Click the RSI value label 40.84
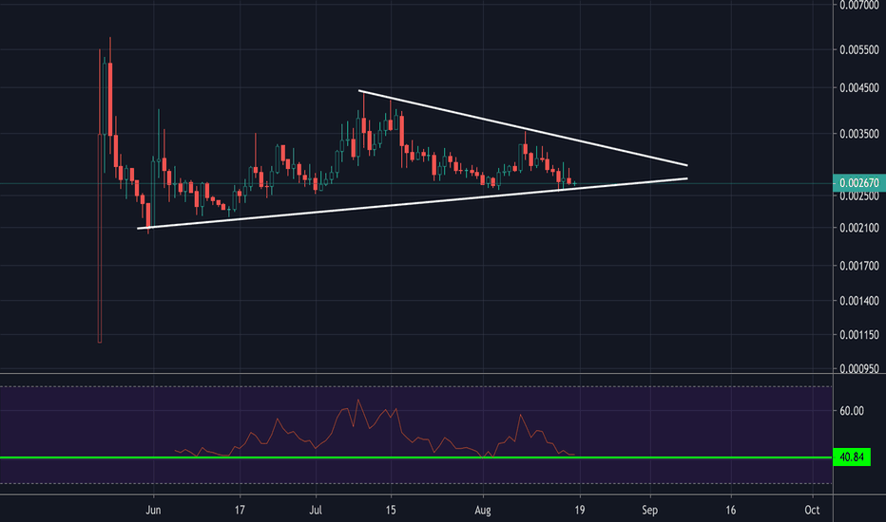 point(852,457)
